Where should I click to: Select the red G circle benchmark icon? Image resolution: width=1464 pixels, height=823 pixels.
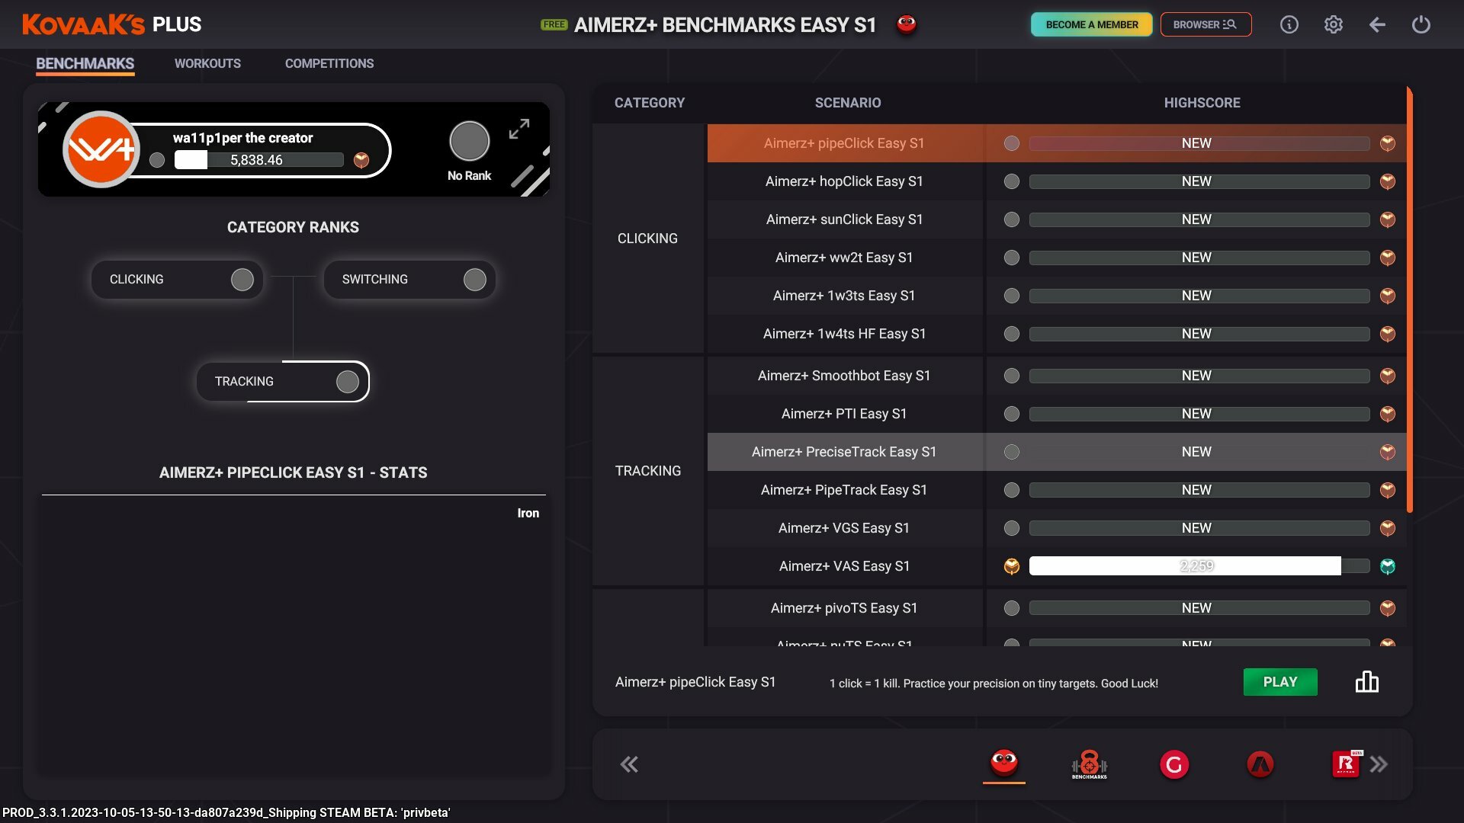[x=1174, y=764]
